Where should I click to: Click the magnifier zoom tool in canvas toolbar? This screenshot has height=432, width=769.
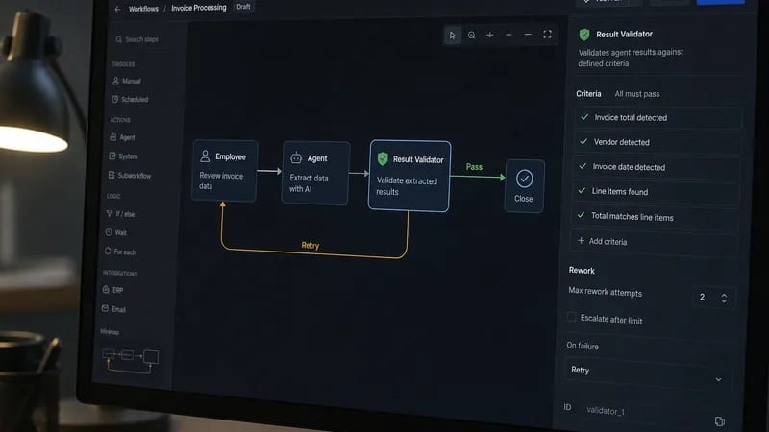click(471, 36)
